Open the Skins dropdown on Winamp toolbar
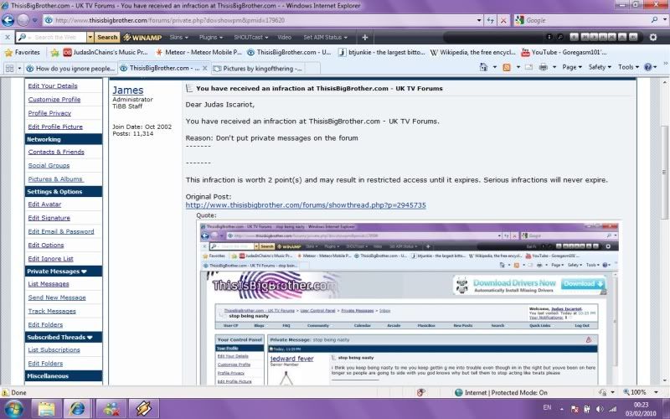Image resolution: width=670 pixels, height=419 pixels. pyautogui.click(x=178, y=37)
